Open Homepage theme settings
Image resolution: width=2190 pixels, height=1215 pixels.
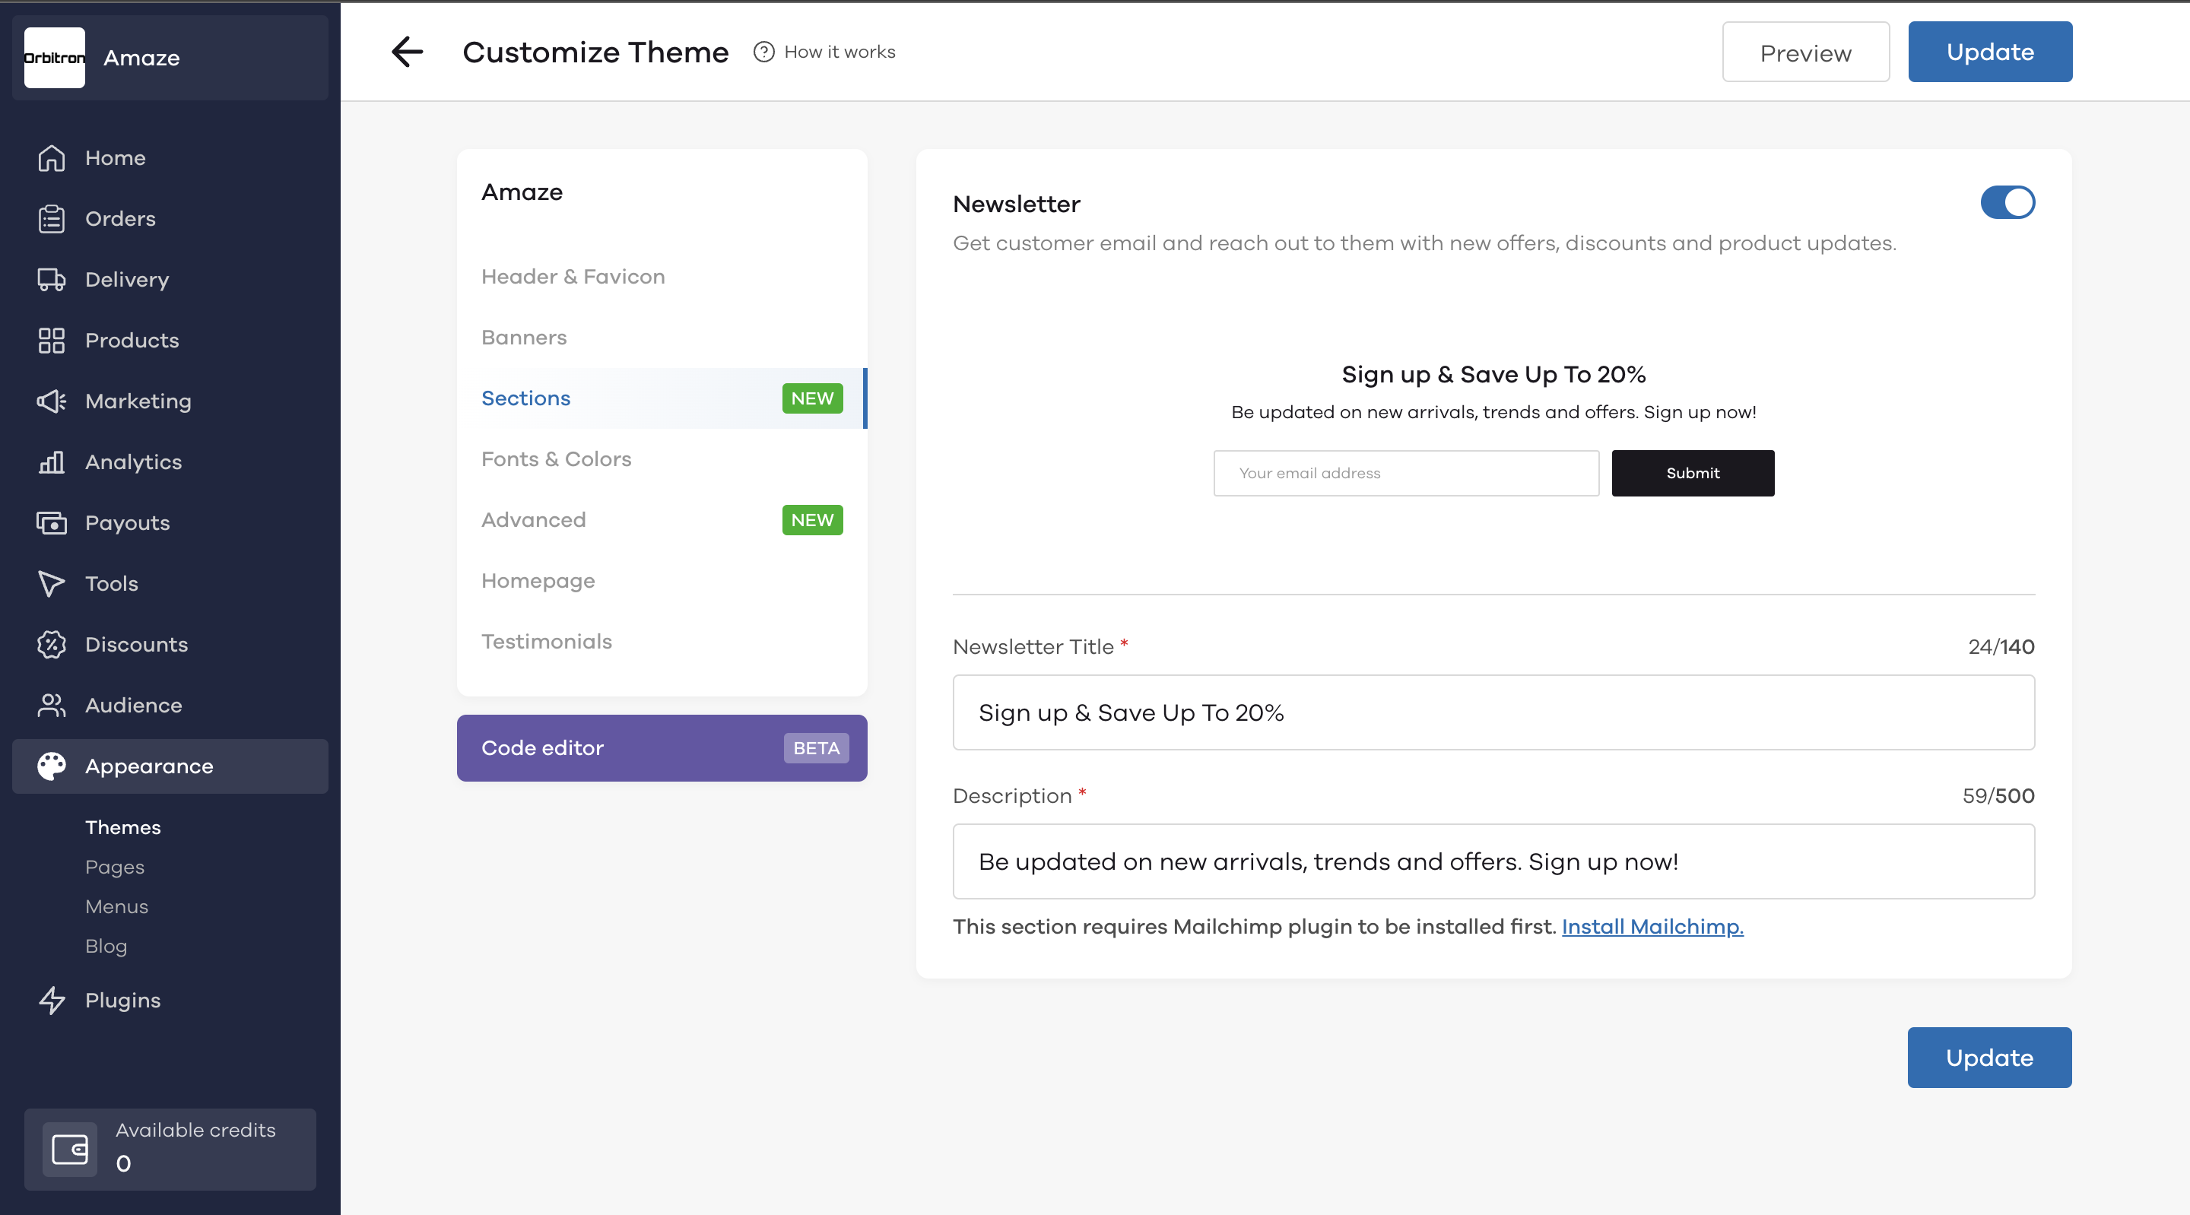tap(662, 581)
